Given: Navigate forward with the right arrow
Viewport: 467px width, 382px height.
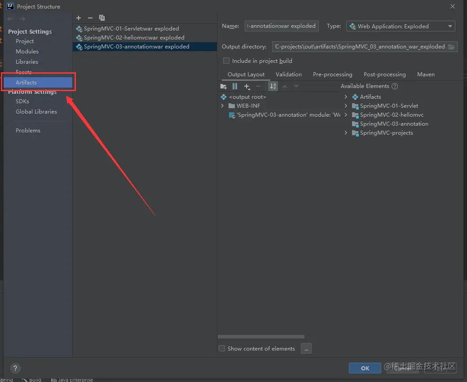Looking at the screenshot, I should [x=22, y=19].
